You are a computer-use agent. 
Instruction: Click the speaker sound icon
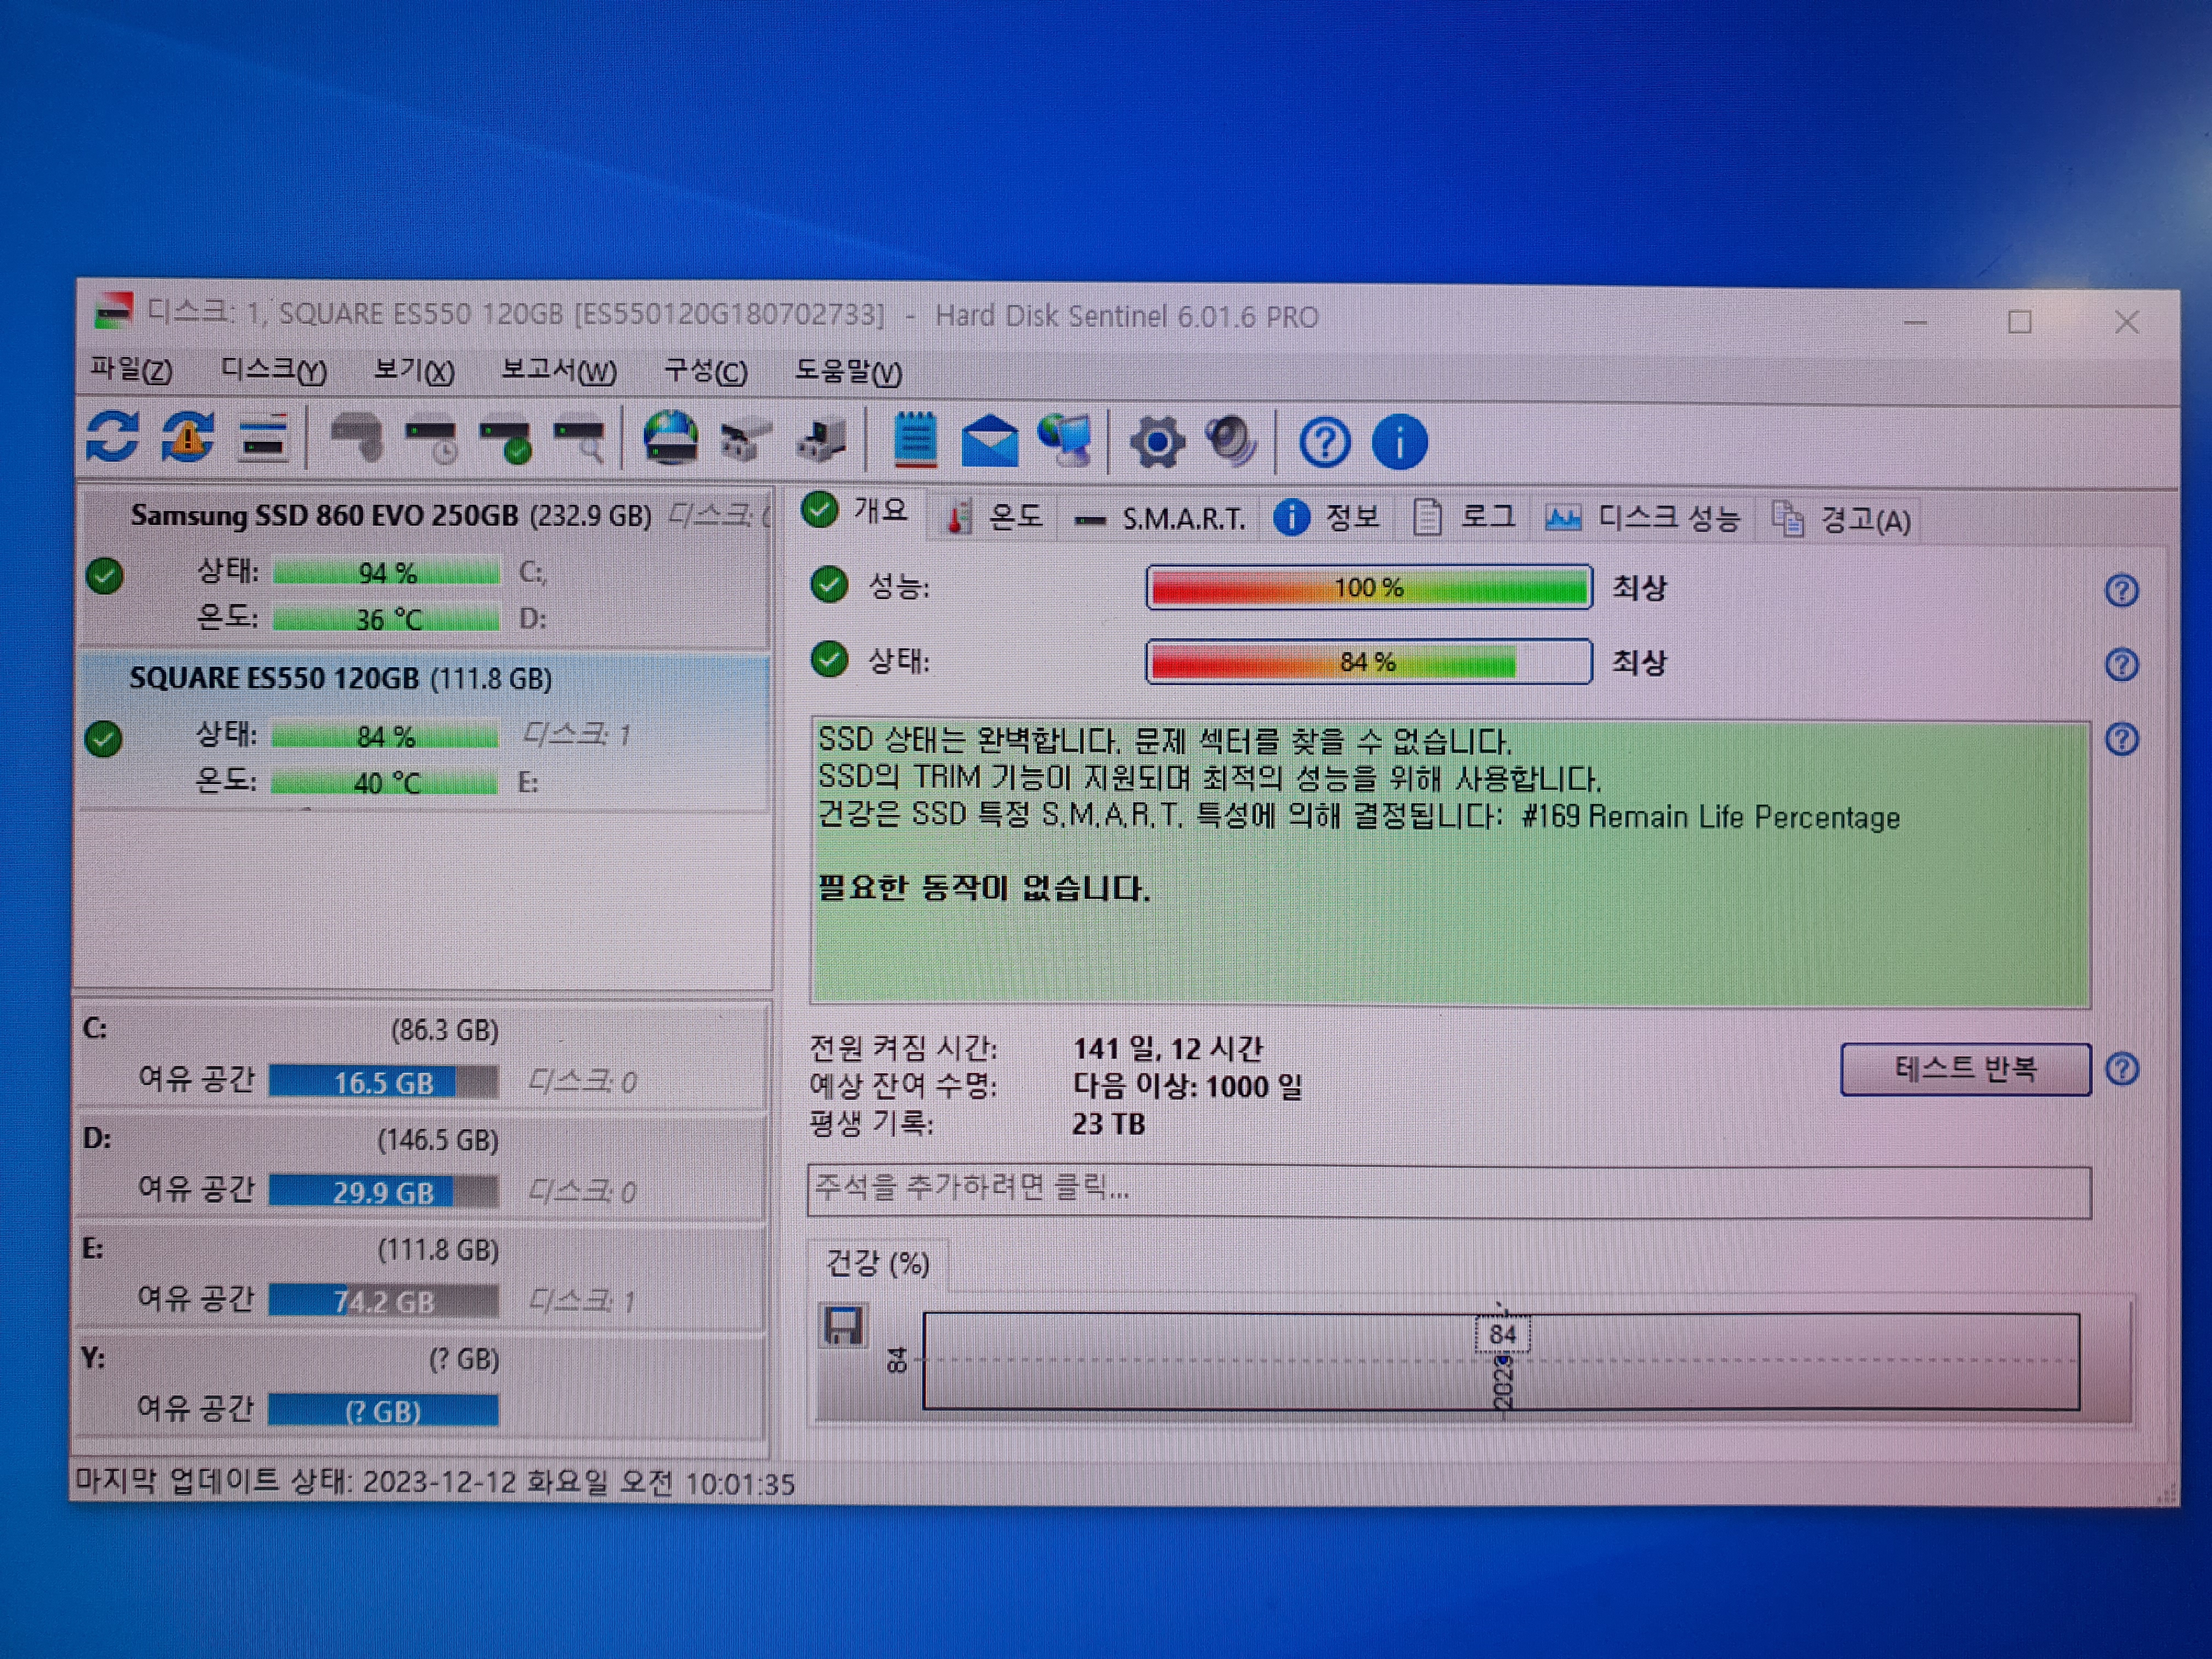point(1231,441)
